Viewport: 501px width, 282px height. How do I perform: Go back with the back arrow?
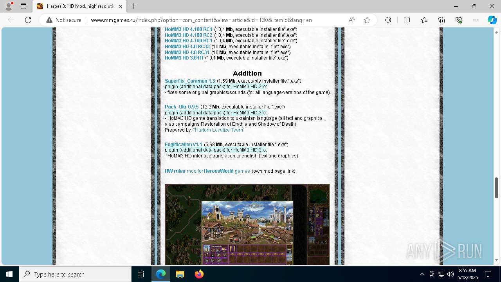(x=11, y=20)
